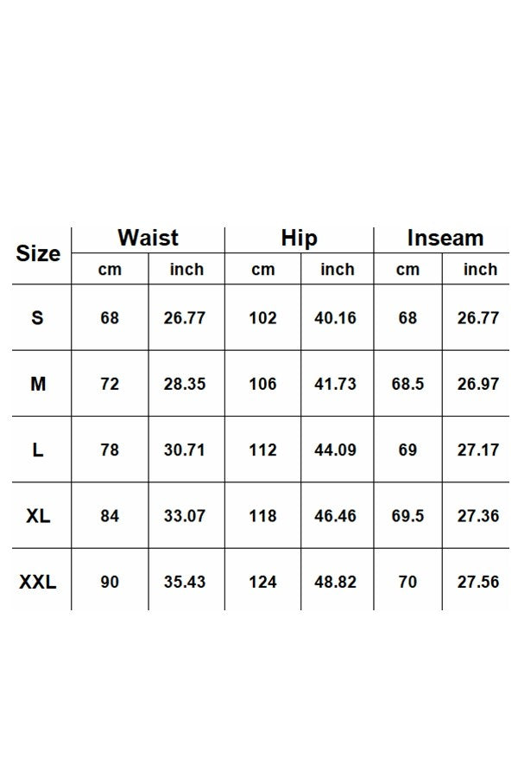Select the XXL size row label
518x778 pixels.
tap(38, 583)
